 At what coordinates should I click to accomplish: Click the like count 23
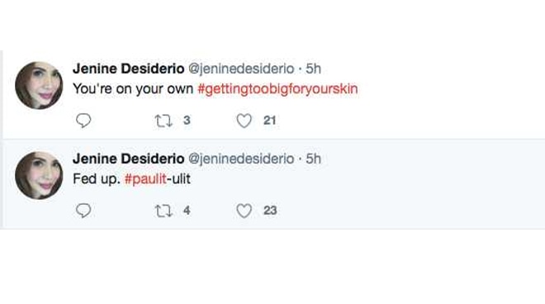[270, 211]
